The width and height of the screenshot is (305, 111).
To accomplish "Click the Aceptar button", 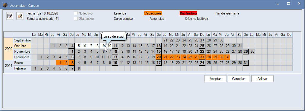I will (x=215, y=79).
